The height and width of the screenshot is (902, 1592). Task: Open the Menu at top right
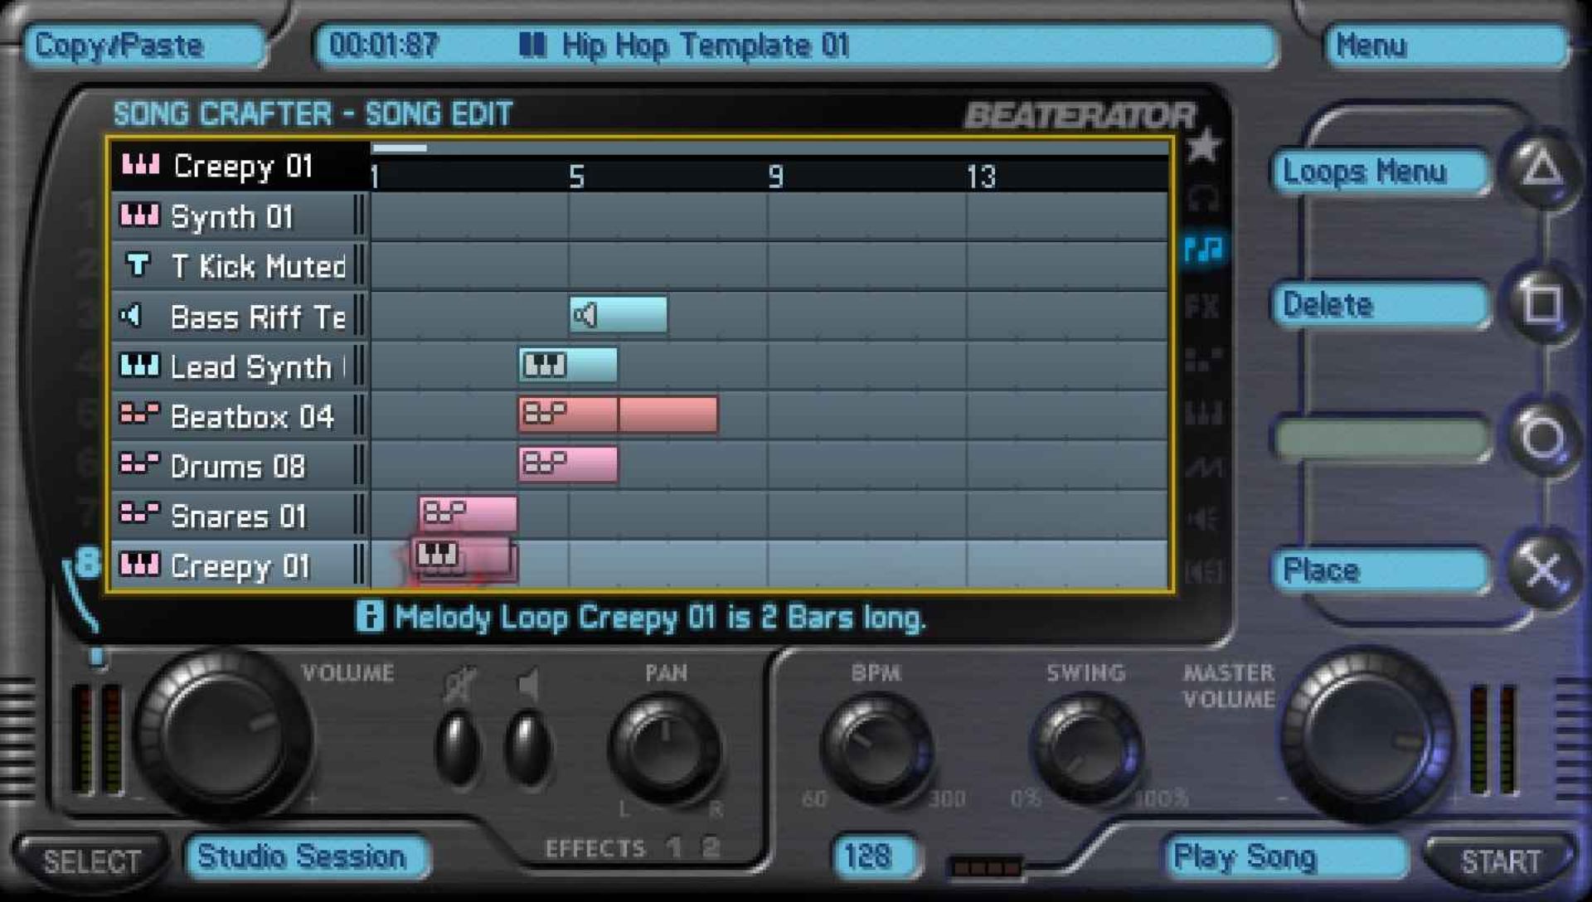tap(1446, 46)
